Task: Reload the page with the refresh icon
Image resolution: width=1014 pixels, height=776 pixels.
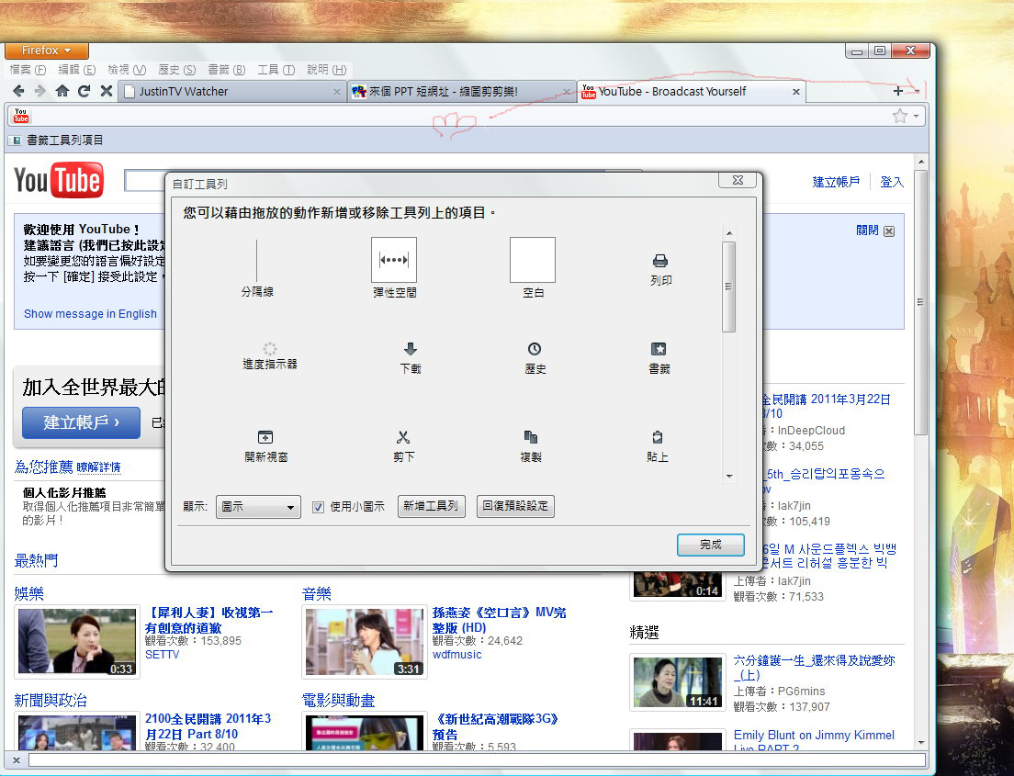Action: [84, 91]
